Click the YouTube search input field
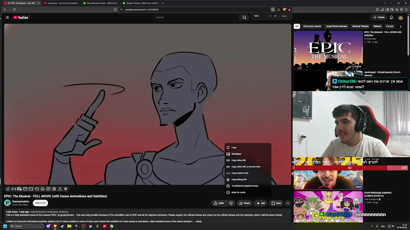Screen dimensions: 410x230 click(196, 17)
